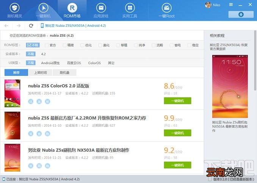
Task: Open the 应用游戏 tab
Action: [x=101, y=11]
